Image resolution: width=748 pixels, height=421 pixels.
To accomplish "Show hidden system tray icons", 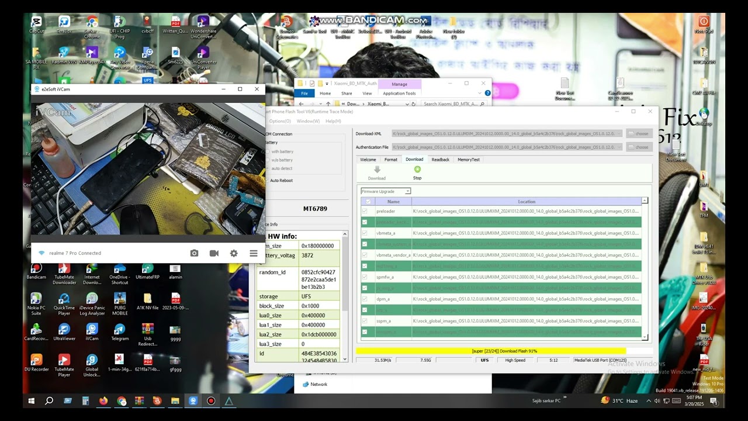I will pos(648,401).
